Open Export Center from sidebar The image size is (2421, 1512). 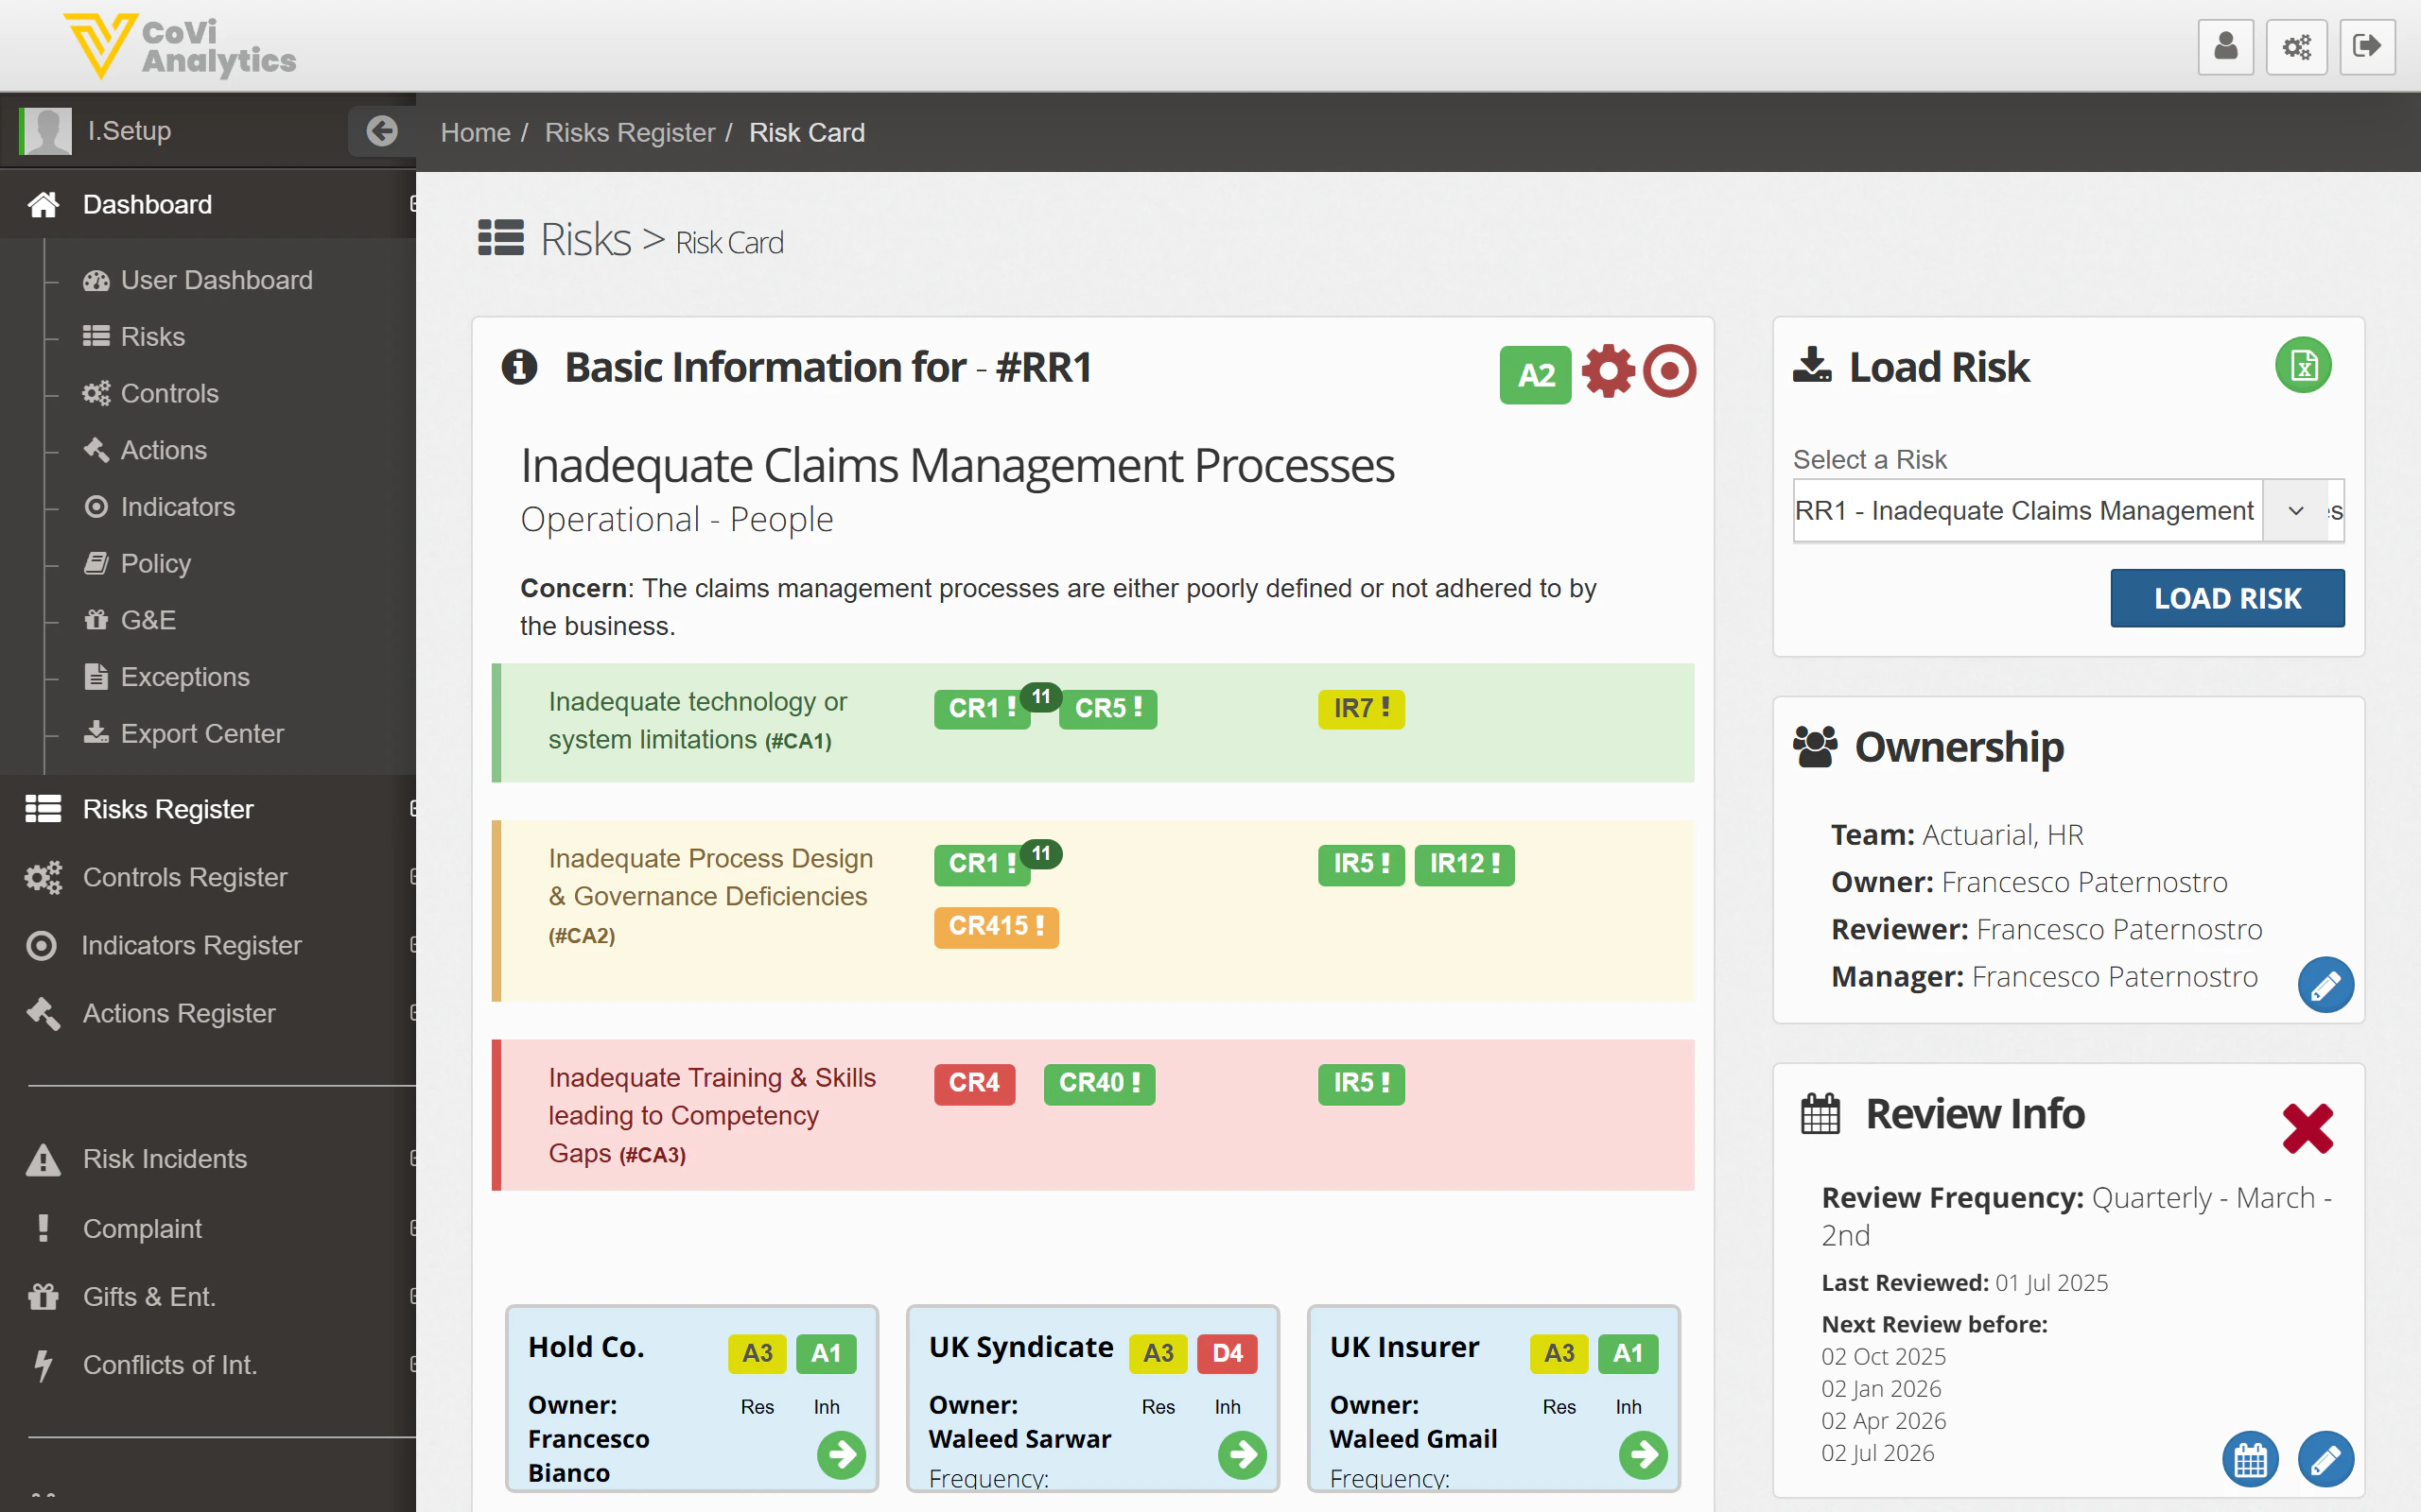[201, 734]
